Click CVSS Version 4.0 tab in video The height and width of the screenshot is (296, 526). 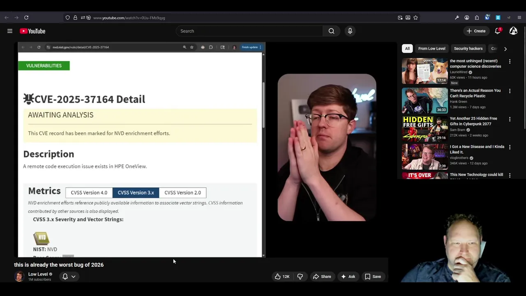tap(89, 192)
